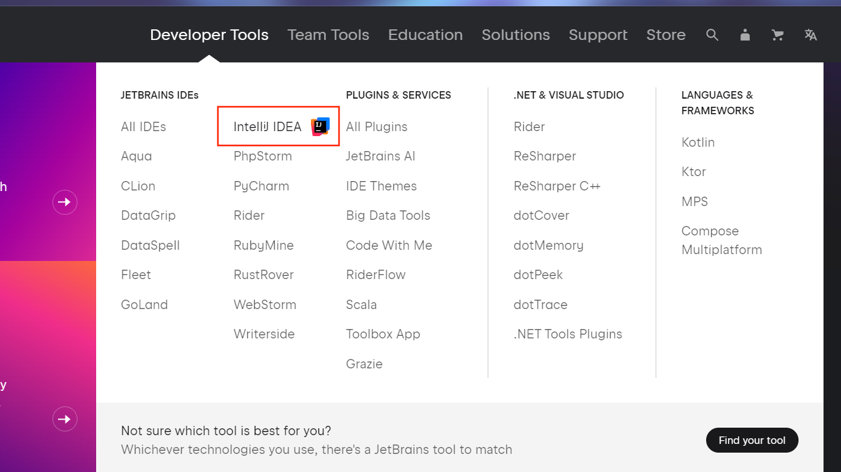Viewport: 841px width, 472px height.
Task: Open the Team Tools menu
Action: [x=328, y=35]
